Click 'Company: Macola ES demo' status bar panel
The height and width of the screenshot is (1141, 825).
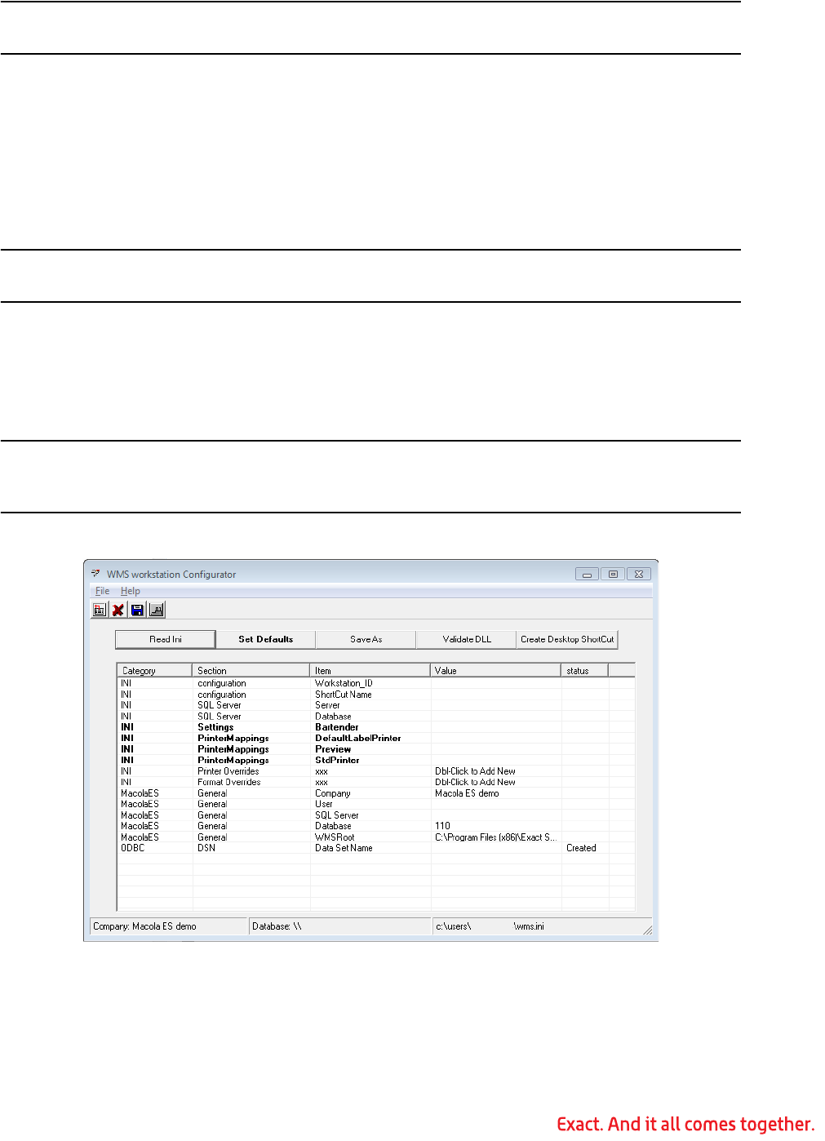coord(168,926)
